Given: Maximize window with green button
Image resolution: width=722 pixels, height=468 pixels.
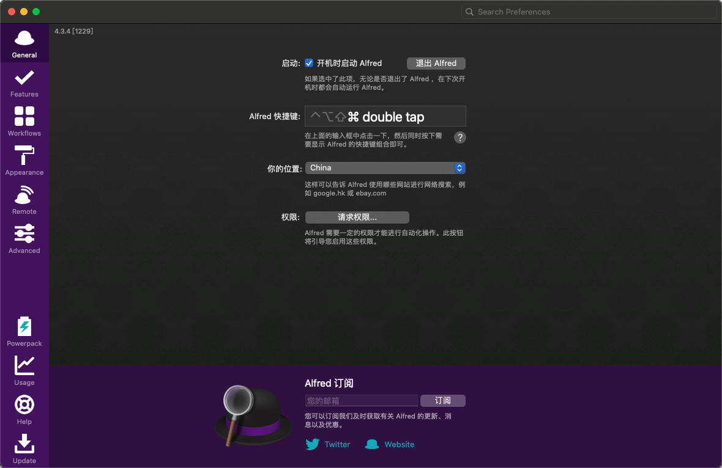Looking at the screenshot, I should [36, 12].
